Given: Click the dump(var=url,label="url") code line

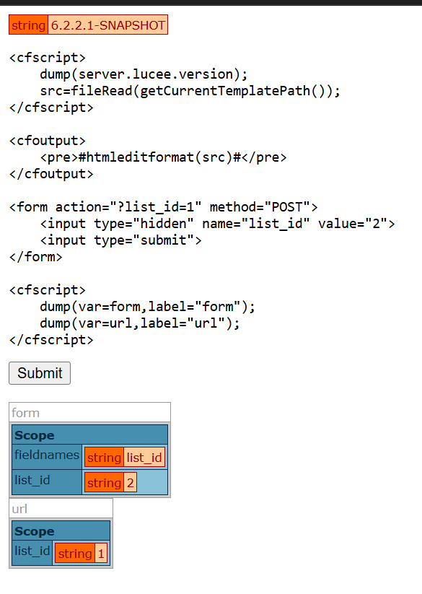Looking at the screenshot, I should 140,323.
